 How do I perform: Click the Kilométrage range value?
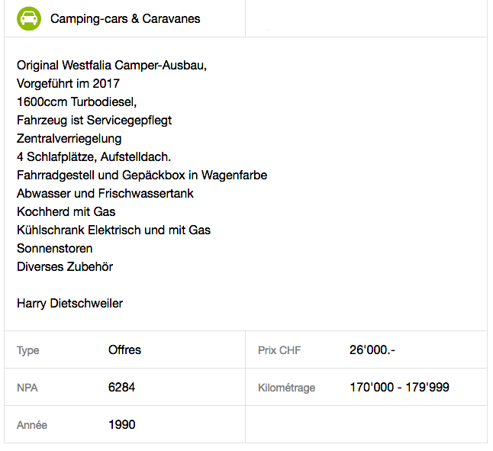coord(399,387)
